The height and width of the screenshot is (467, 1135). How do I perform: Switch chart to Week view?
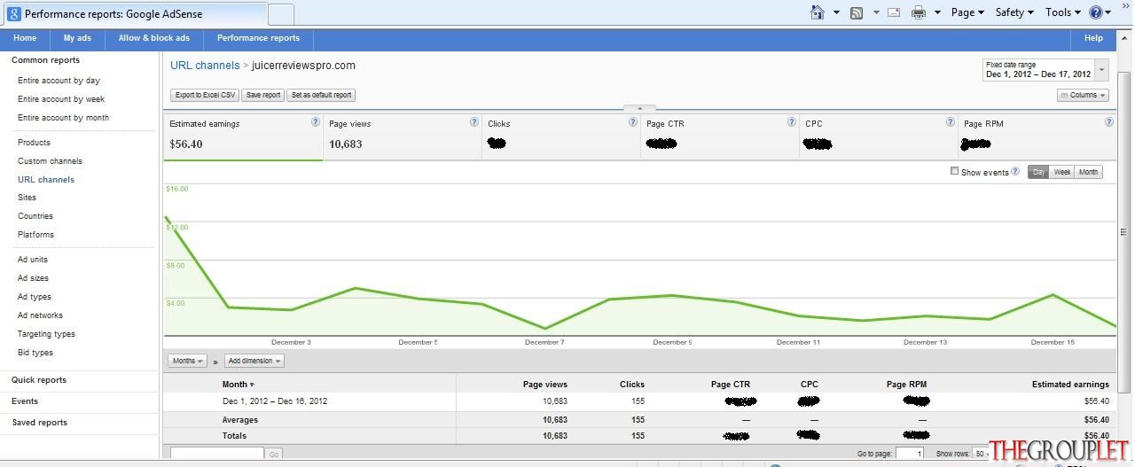[x=1061, y=172]
